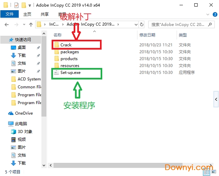Click the Forward navigation arrow
This screenshot has height=176, width=219.
point(16,25)
